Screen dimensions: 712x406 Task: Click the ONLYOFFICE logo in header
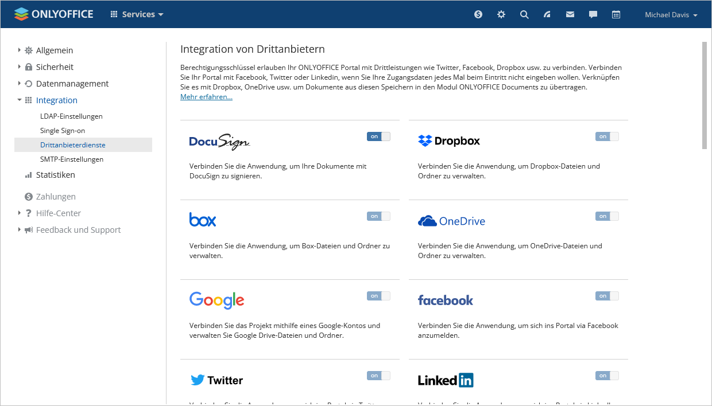[54, 14]
